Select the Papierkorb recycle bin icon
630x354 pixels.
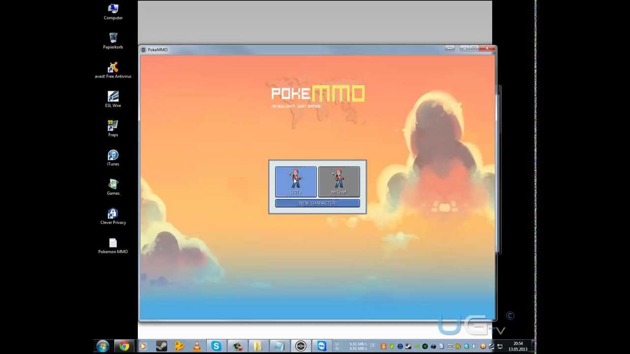[113, 41]
